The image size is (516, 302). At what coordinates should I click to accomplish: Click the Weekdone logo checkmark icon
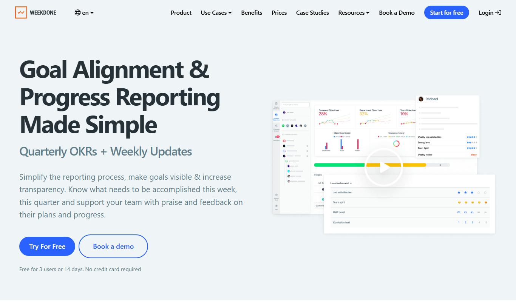click(x=21, y=12)
